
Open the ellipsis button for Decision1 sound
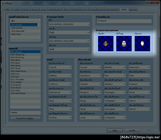[x=100, y=75]
